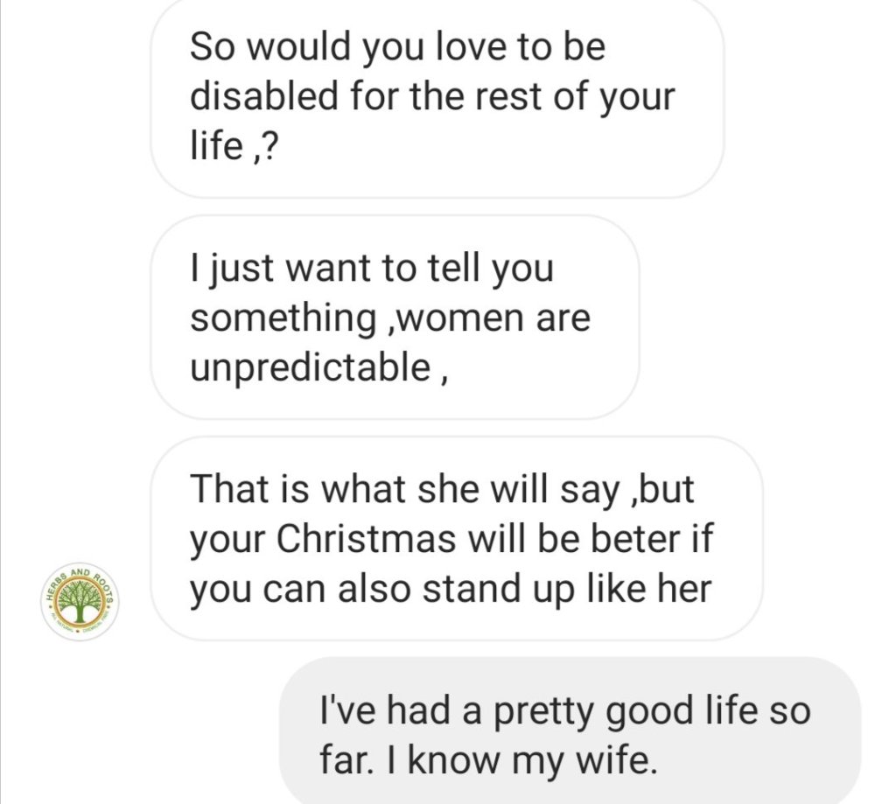Click 'I've had a pretty good life so' line
Viewport: 896px width, 804px height.
[564, 711]
